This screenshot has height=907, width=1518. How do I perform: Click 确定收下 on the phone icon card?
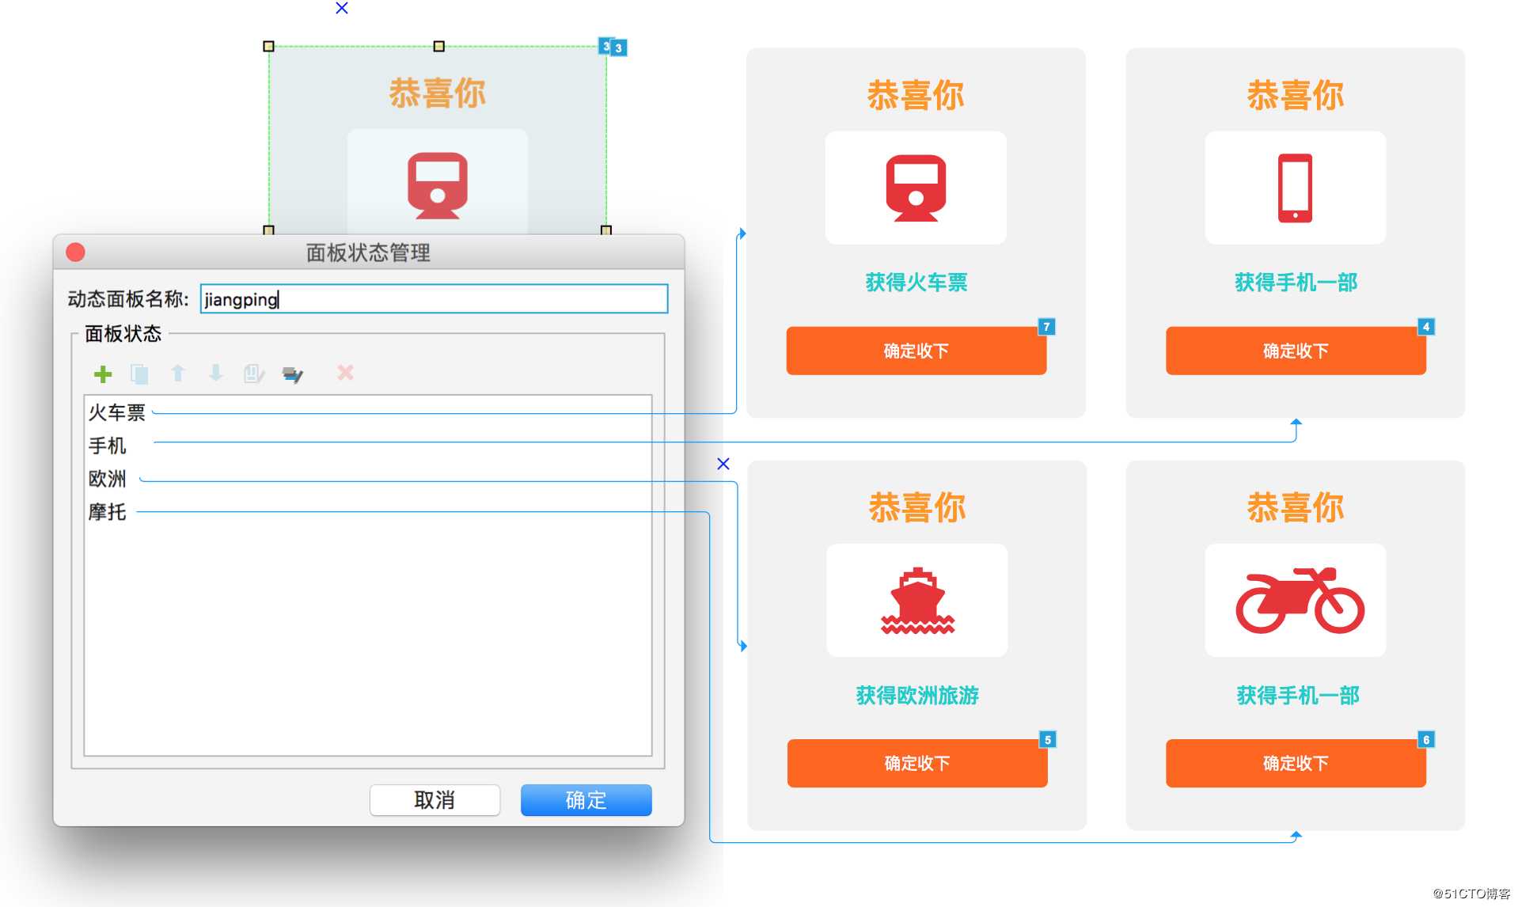(x=1296, y=351)
